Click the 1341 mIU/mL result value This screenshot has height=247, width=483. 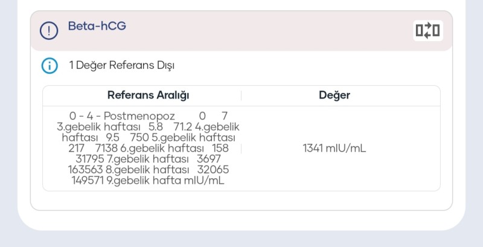coord(334,148)
